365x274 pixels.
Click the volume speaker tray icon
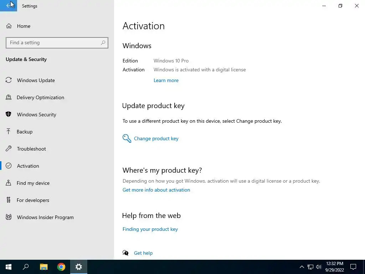tap(319, 267)
